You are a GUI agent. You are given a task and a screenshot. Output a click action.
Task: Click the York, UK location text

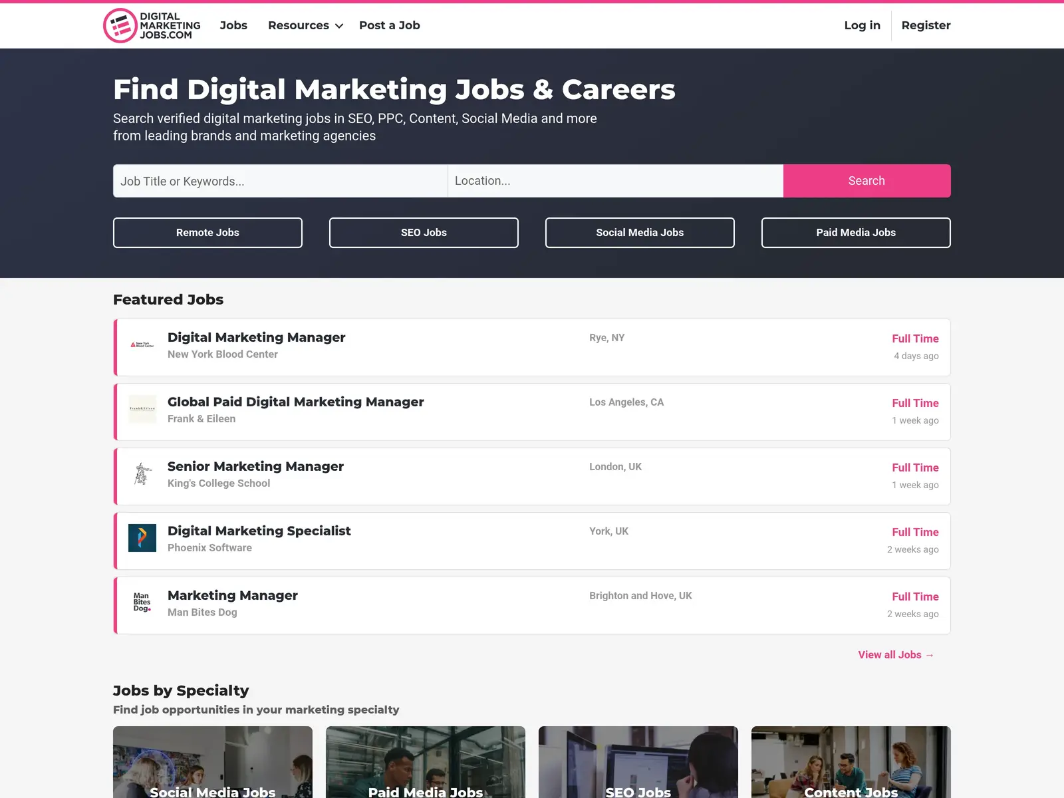[608, 531]
